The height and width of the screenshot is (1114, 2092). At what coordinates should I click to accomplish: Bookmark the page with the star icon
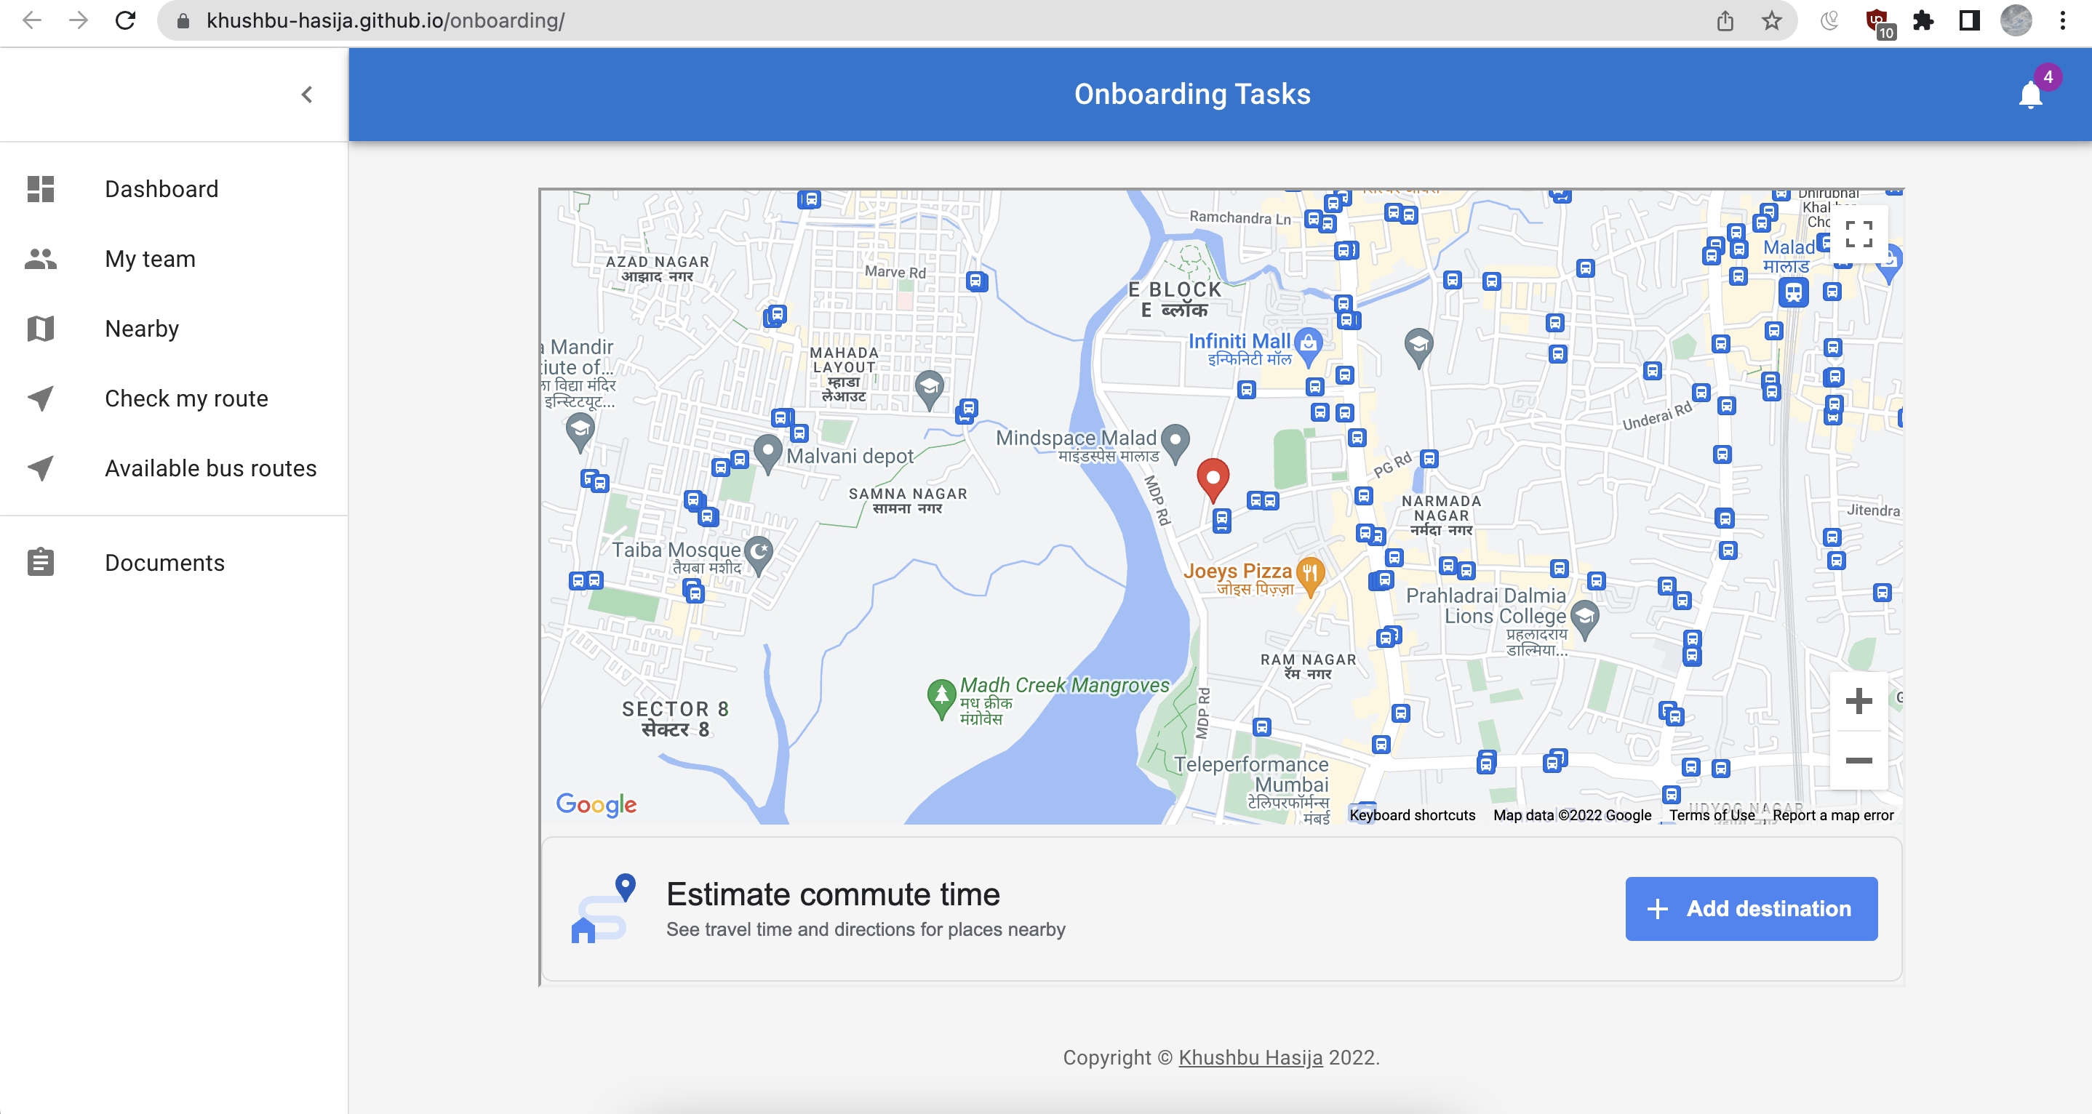[x=1771, y=20]
